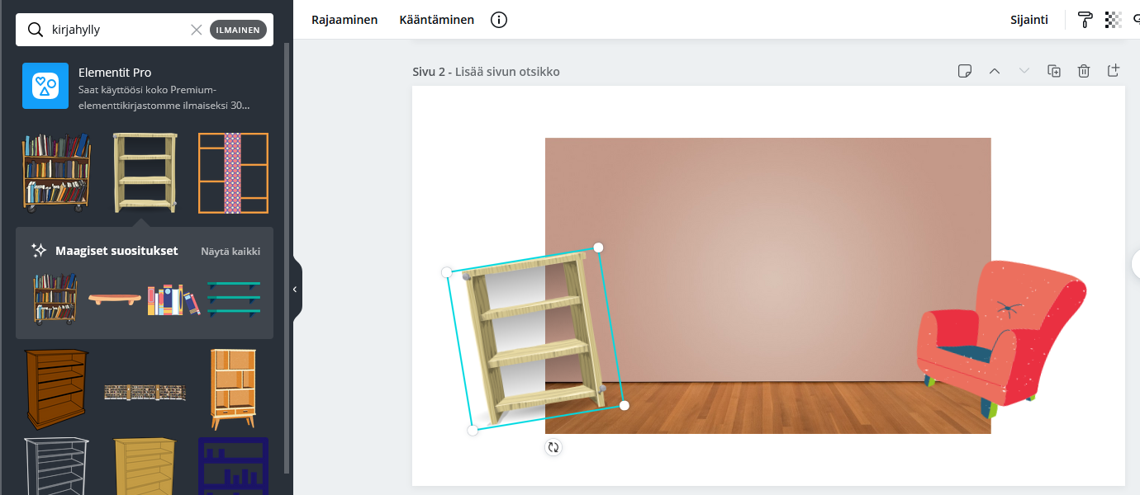Move page up with the chevron
Viewport: 1140px width, 495px height.
pos(995,71)
